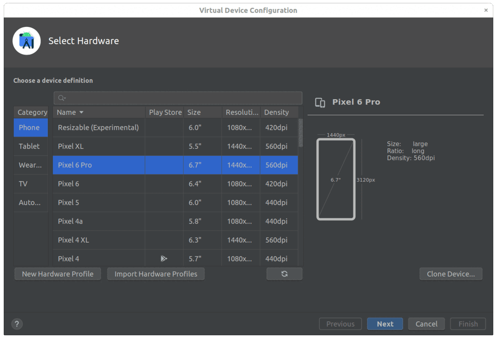
Task: Select the Pixel 4a device row
Action: (x=176, y=221)
